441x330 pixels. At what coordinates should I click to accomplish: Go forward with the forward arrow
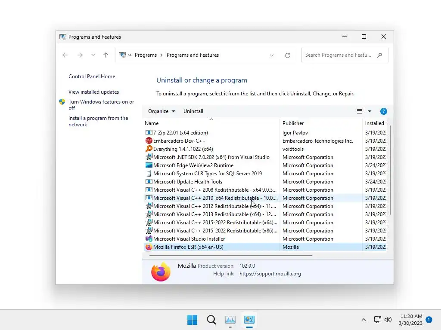click(x=80, y=55)
